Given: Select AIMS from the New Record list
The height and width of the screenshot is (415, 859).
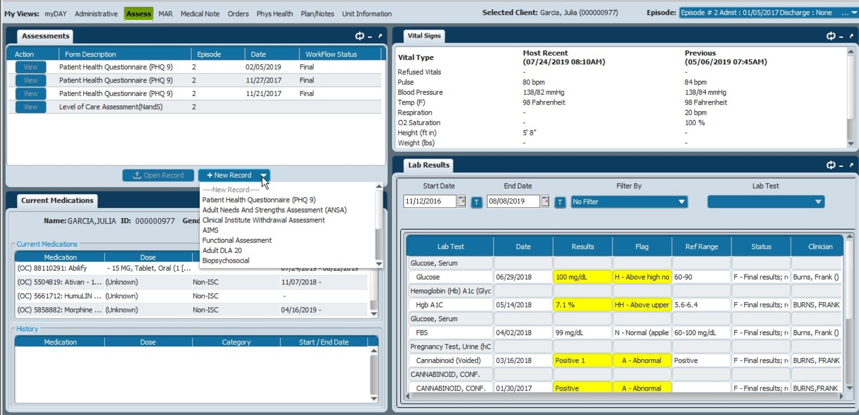Looking at the screenshot, I should (210, 230).
